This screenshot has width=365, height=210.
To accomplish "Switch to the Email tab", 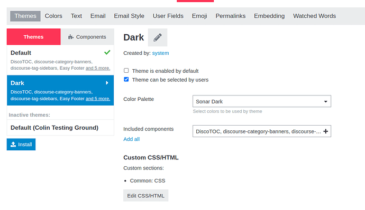I will coord(98,16).
